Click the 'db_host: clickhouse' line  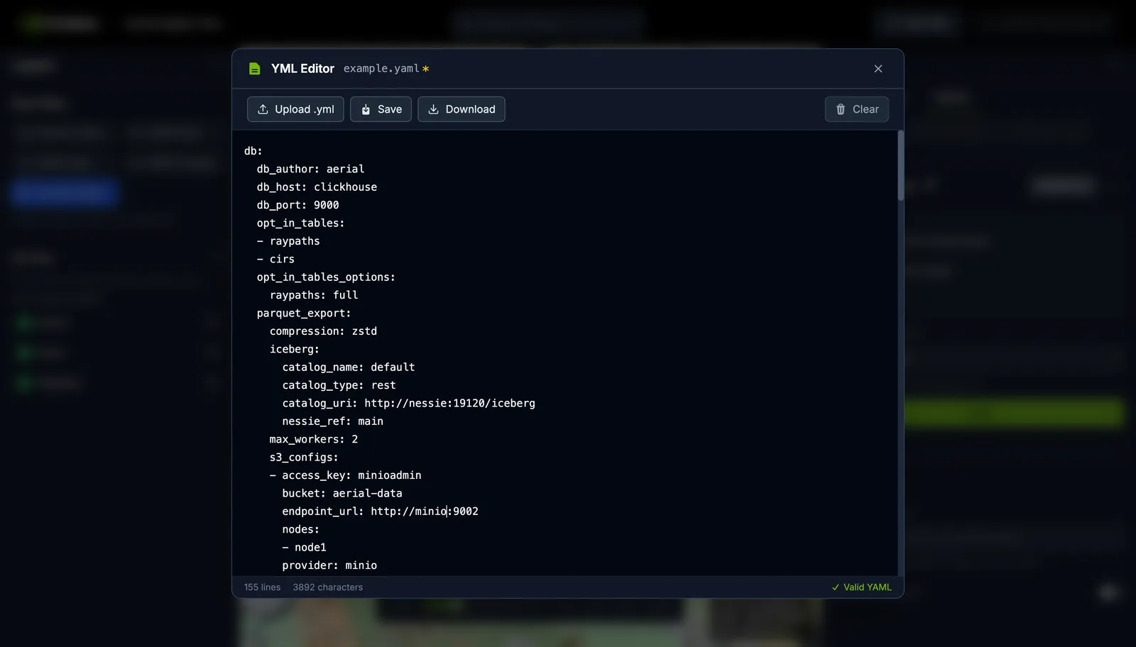[x=317, y=187]
